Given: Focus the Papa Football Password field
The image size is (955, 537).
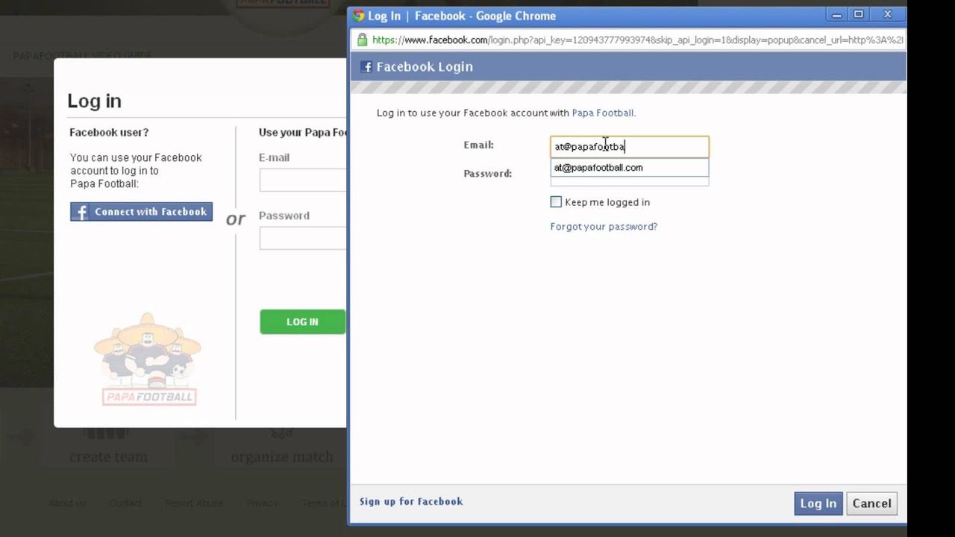Looking at the screenshot, I should click(303, 238).
